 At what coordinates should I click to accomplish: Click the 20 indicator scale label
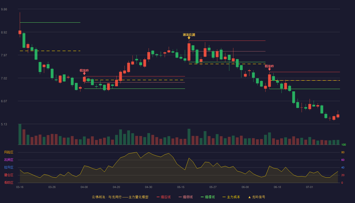[343, 175]
